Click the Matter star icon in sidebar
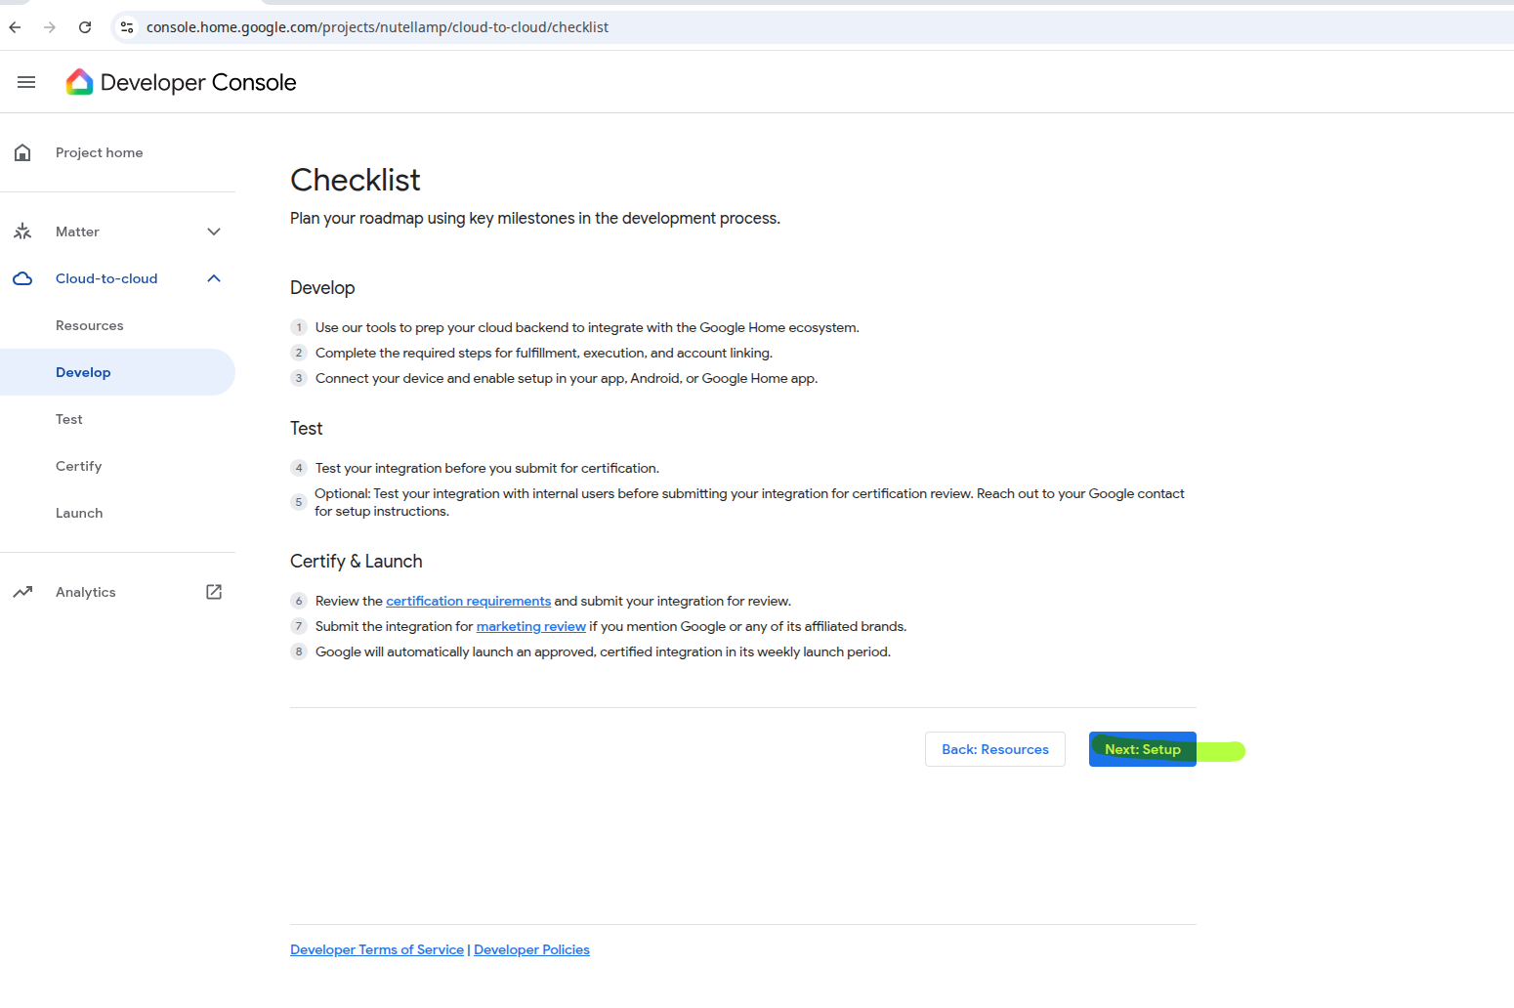This screenshot has width=1514, height=1008. click(22, 231)
